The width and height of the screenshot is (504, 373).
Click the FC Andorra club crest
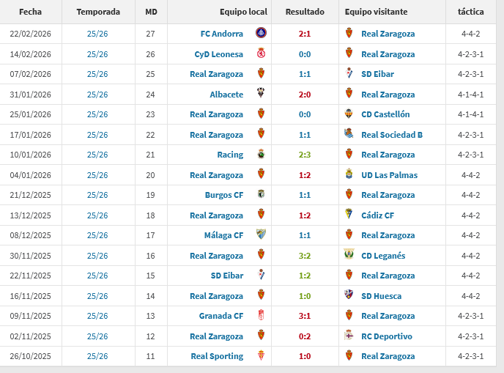pyautogui.click(x=260, y=34)
